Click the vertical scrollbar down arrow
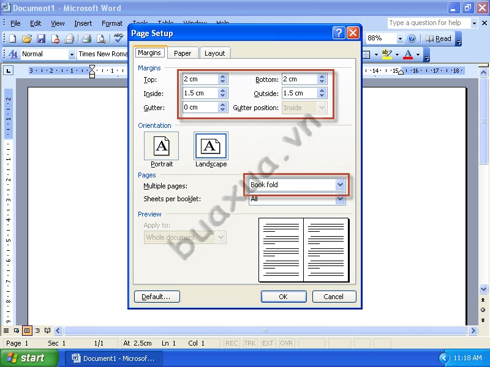The height and width of the screenshot is (367, 490). coord(483,289)
